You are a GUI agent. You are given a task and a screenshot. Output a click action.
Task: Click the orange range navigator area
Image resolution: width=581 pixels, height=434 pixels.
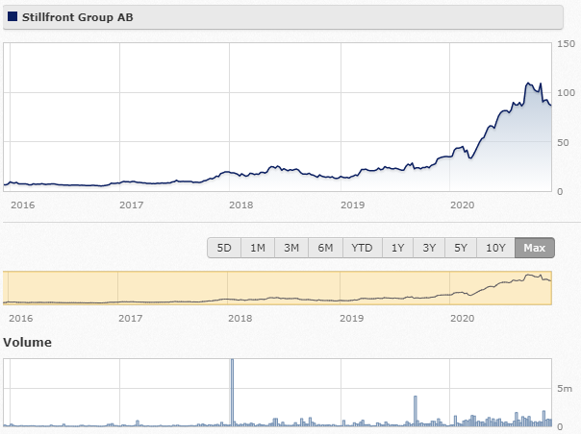277,288
